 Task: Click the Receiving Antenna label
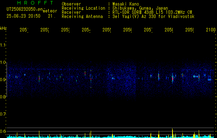[x=82, y=17]
